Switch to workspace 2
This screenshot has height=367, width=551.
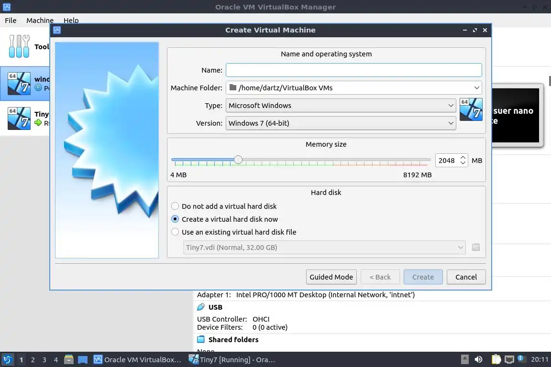point(33,360)
